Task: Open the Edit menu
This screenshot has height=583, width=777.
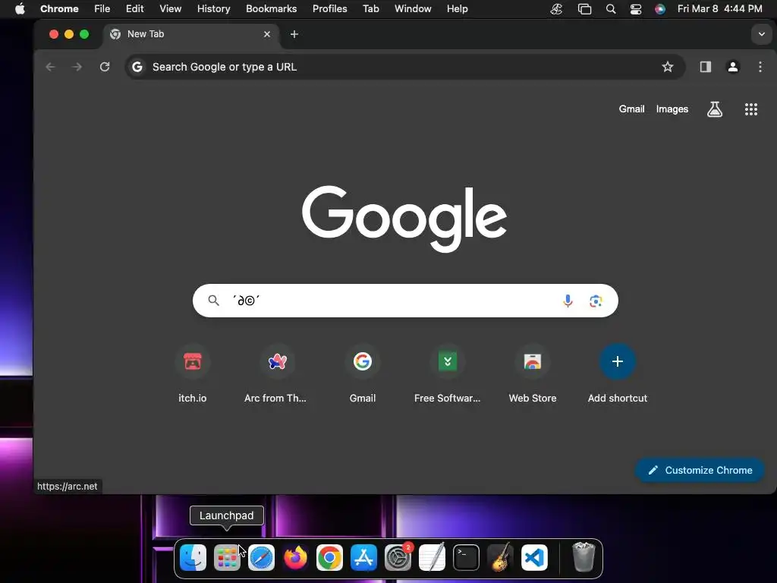Action: (x=135, y=9)
